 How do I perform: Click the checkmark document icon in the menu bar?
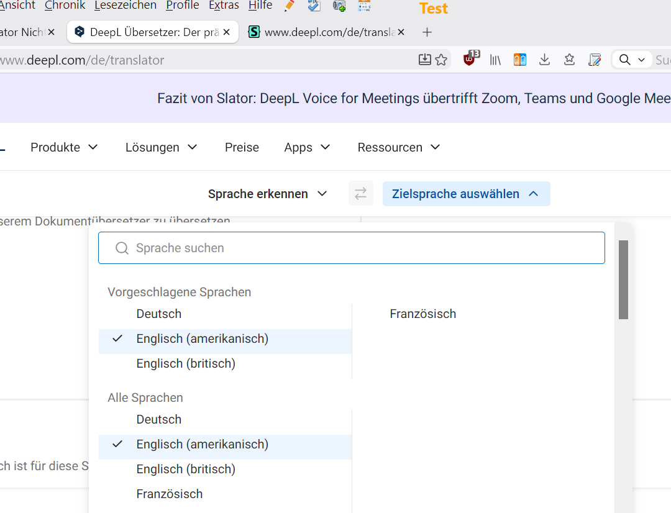(x=314, y=6)
